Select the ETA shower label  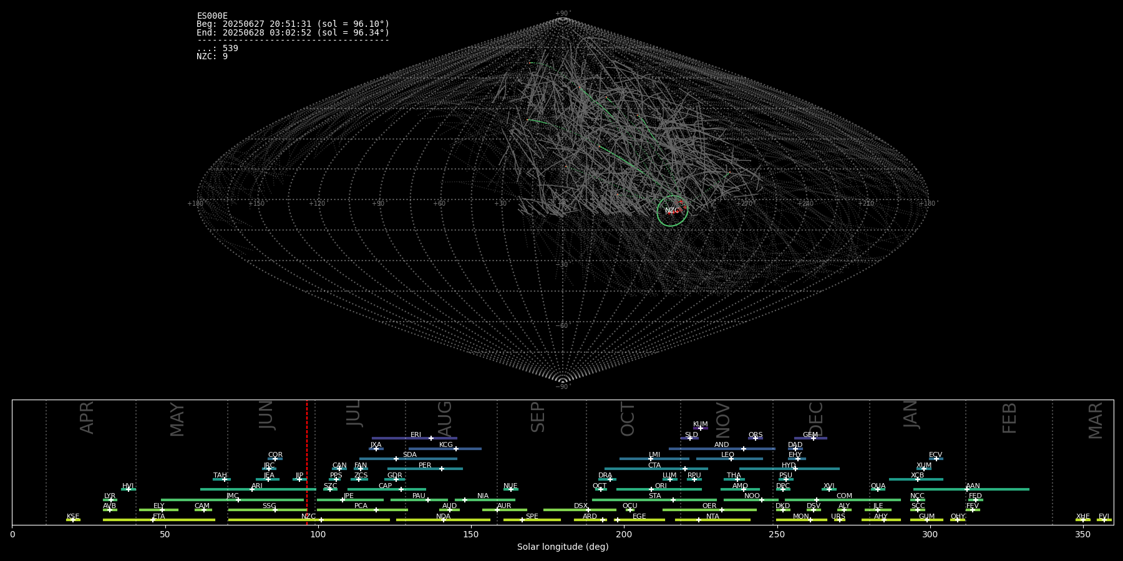[x=159, y=517]
